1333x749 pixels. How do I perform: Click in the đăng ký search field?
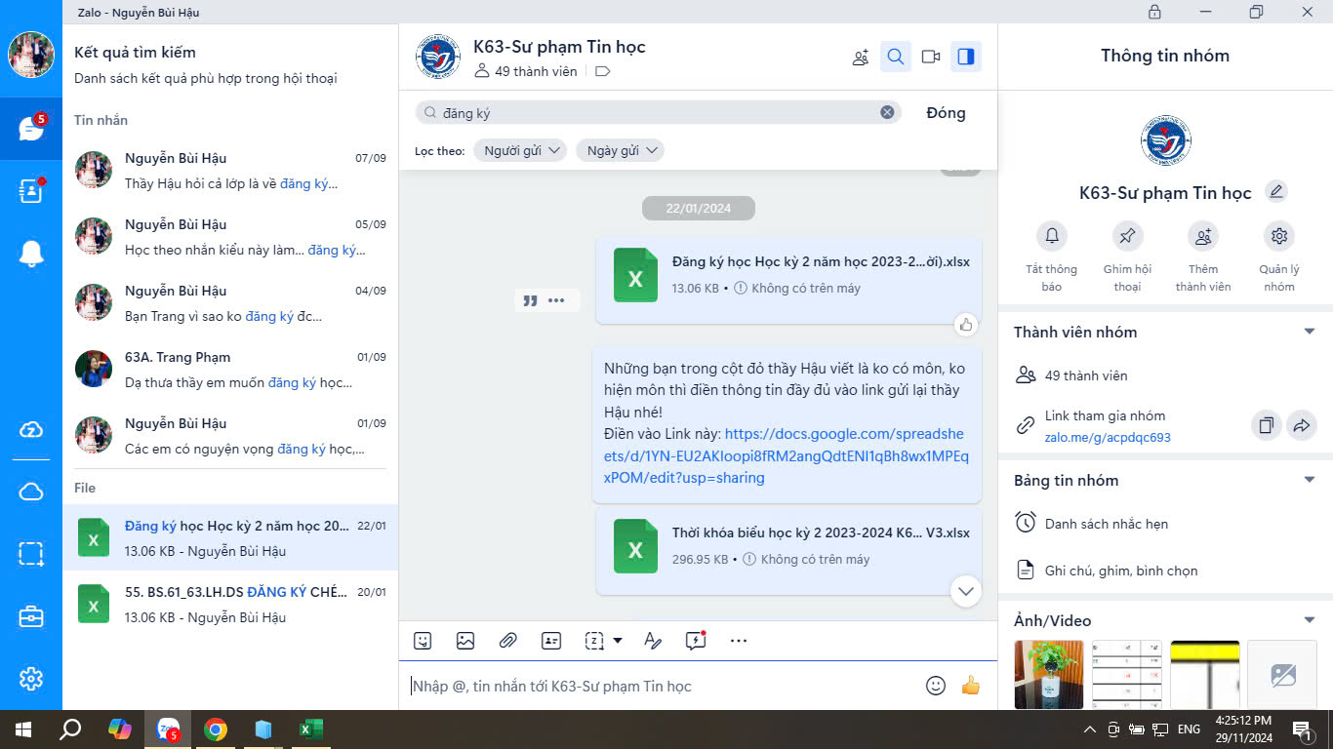coord(657,112)
